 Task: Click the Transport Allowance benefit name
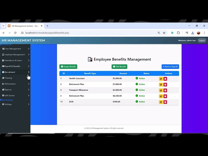[79, 90]
